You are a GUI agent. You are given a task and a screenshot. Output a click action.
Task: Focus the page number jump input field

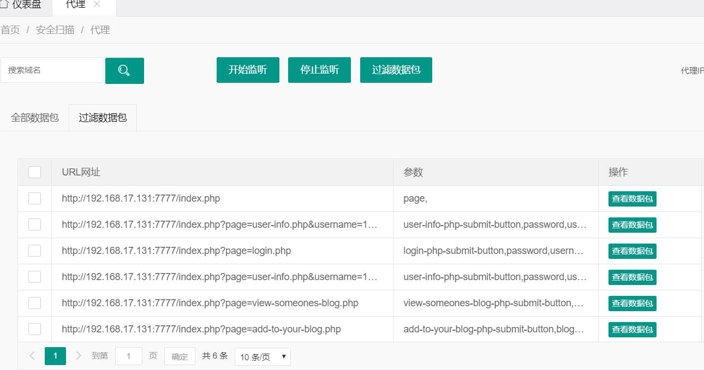point(129,356)
